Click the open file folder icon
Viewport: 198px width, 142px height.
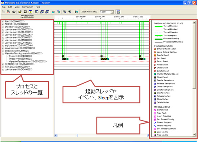(20, 12)
